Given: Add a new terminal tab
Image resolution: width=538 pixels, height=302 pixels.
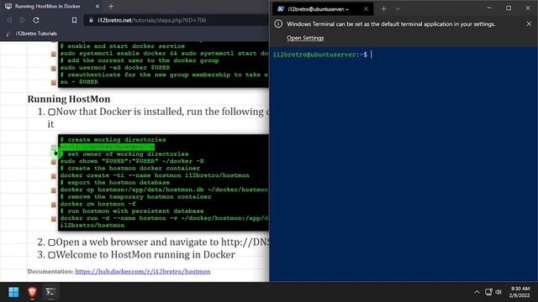Looking at the screenshot, I should pos(383,9).
